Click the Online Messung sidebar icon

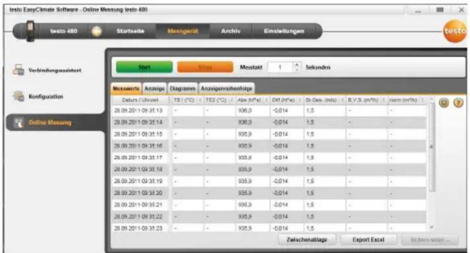(19, 123)
